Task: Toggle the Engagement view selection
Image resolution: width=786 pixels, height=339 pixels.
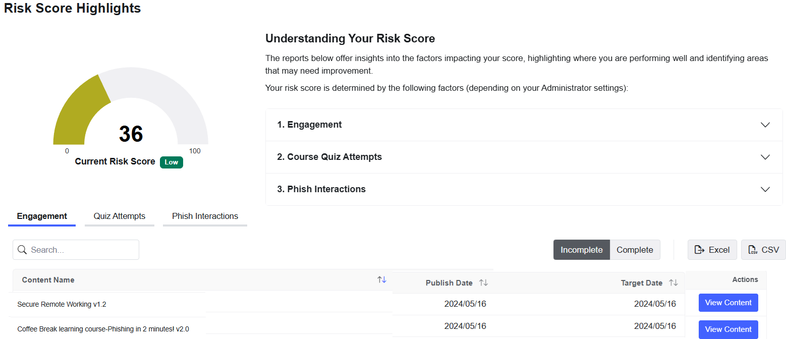Action: pyautogui.click(x=42, y=216)
